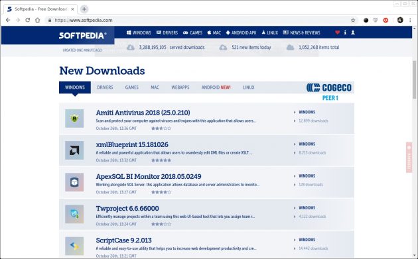
Task: Open the shield extension icon
Action: pos(376,21)
